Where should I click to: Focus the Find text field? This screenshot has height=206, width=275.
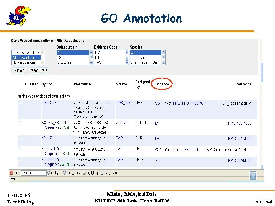[x=34, y=173]
